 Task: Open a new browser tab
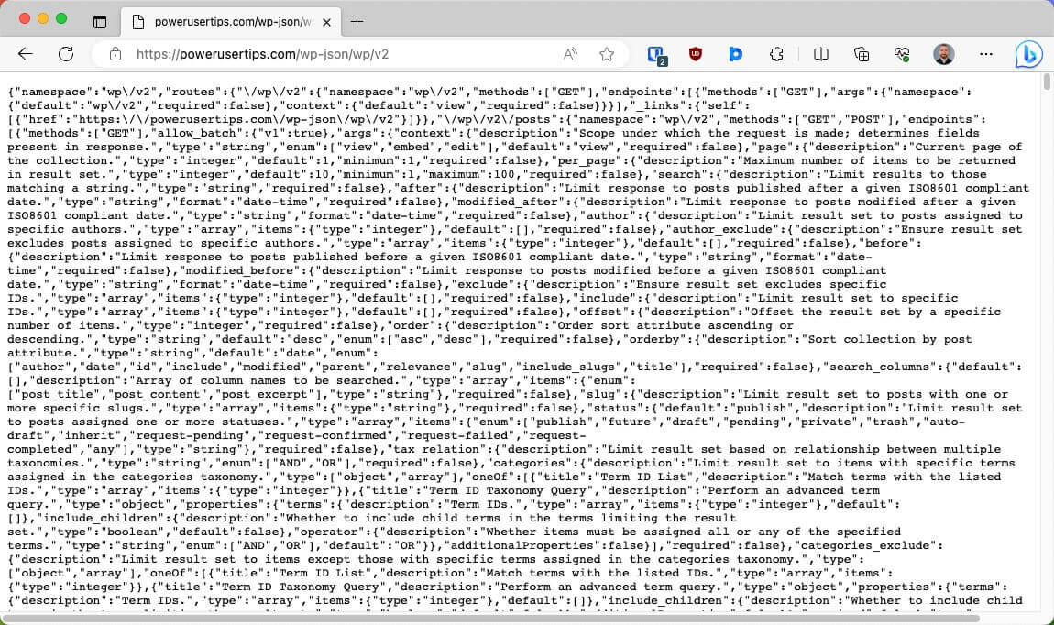point(357,19)
